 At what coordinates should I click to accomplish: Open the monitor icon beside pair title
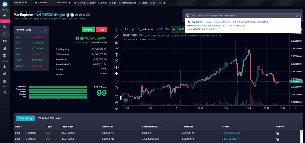[88, 15]
